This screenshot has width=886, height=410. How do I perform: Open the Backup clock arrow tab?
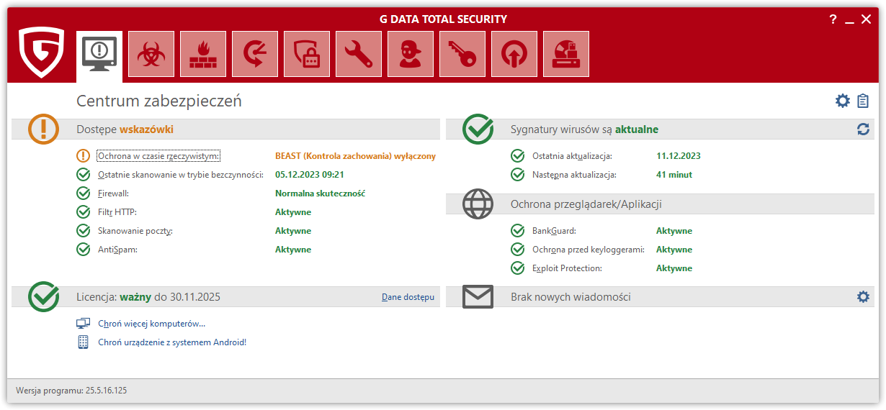pos(255,54)
